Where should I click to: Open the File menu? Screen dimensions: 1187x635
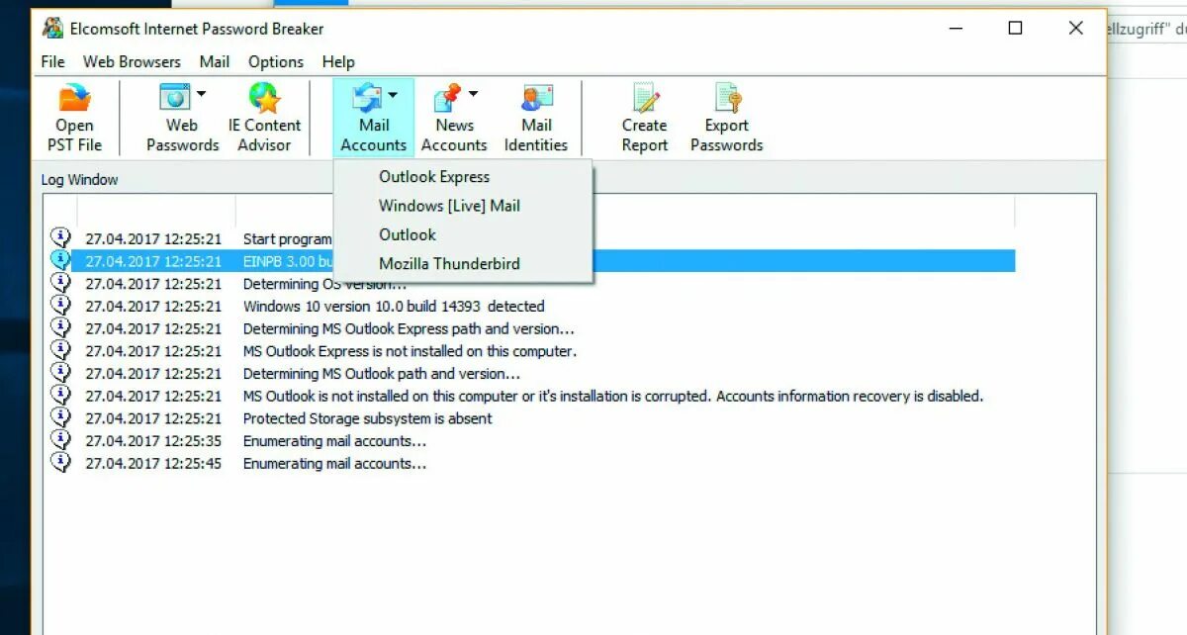pyautogui.click(x=52, y=61)
